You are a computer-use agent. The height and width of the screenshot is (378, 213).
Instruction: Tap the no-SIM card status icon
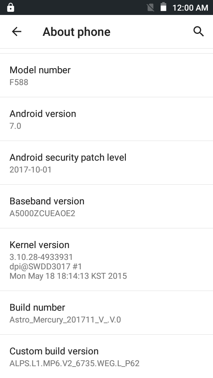click(x=150, y=7)
